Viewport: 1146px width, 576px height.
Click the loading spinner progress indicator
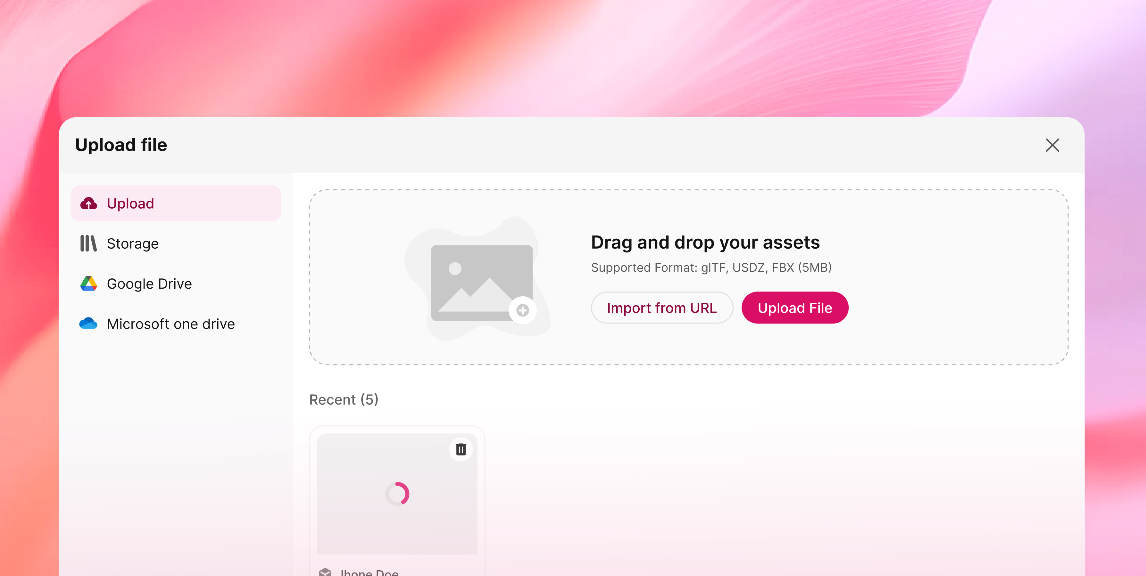point(397,494)
